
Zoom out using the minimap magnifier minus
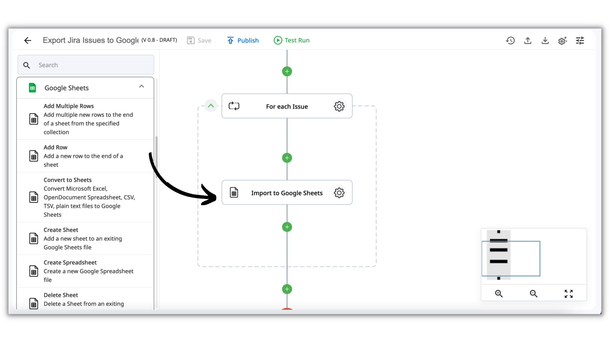tap(533, 293)
